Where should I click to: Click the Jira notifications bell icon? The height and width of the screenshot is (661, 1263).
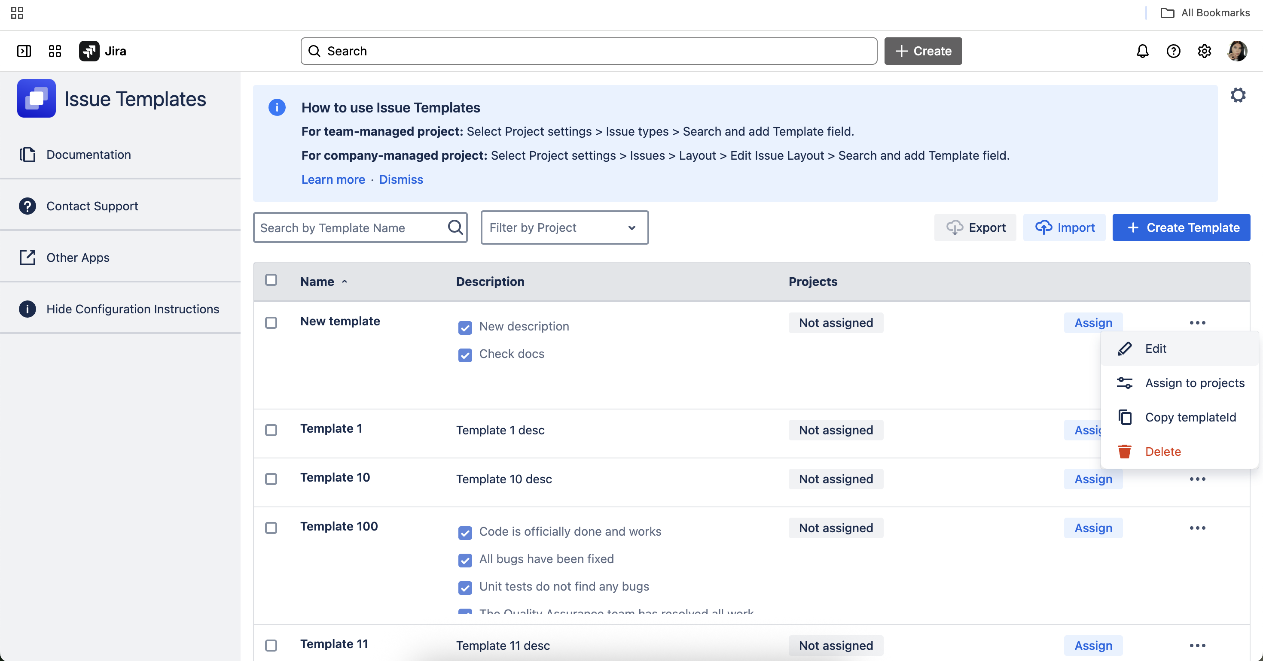(x=1142, y=51)
